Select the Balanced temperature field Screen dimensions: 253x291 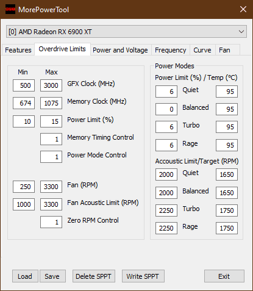[x=227, y=109]
